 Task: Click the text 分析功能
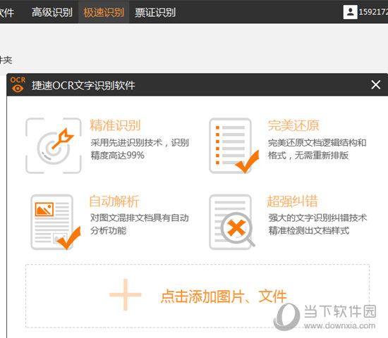[x=109, y=230]
